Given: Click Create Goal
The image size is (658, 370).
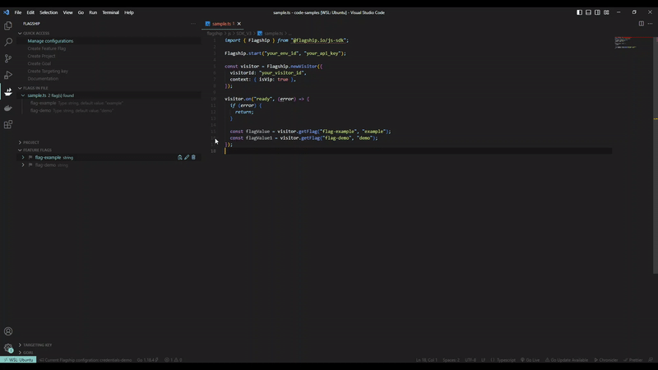Looking at the screenshot, I should pyautogui.click(x=39, y=63).
